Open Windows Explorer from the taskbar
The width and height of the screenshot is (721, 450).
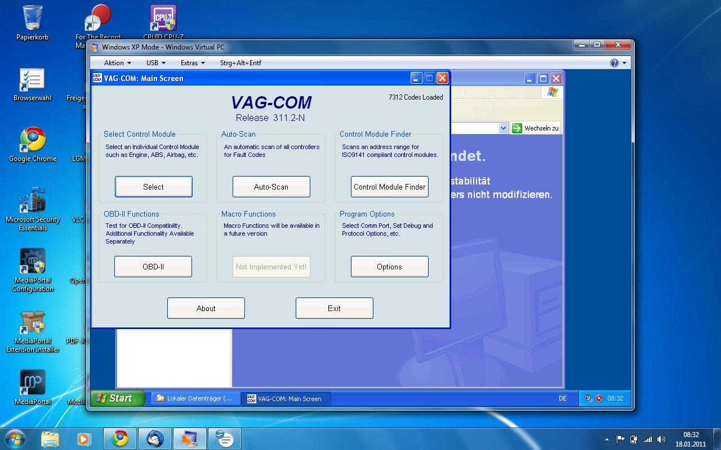(x=50, y=438)
